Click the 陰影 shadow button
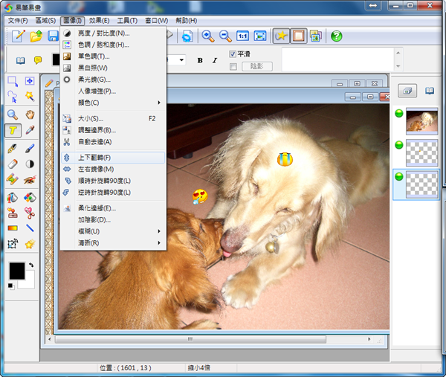The image size is (446, 377). click(x=257, y=67)
